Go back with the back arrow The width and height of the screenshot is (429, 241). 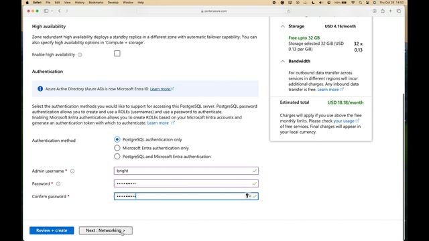pyautogui.click(x=60, y=11)
